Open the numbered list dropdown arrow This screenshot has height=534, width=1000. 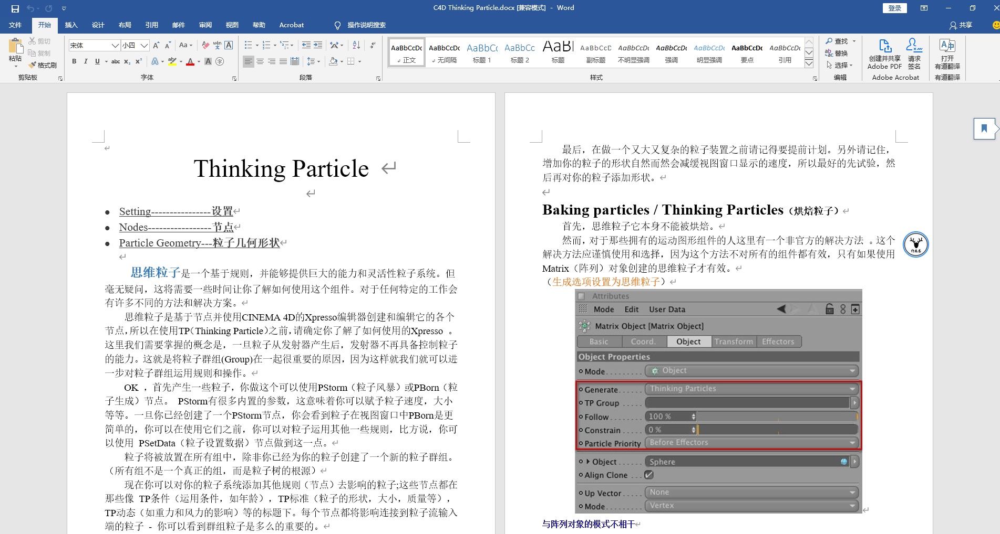pyautogui.click(x=275, y=46)
